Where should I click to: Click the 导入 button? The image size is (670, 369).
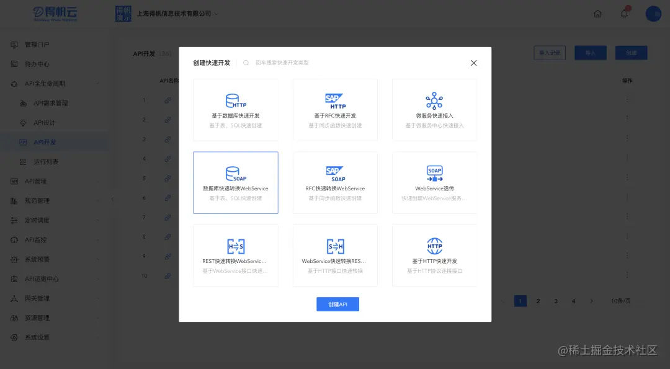pyautogui.click(x=591, y=53)
